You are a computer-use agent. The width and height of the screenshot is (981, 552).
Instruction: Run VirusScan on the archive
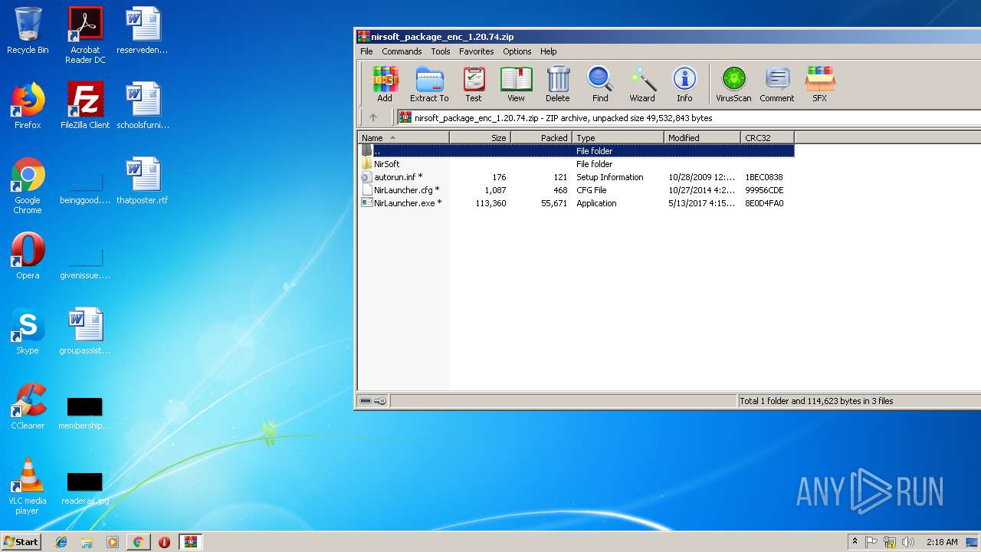click(x=733, y=84)
